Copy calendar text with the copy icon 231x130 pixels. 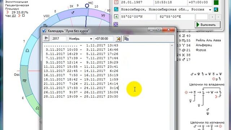click(126, 39)
